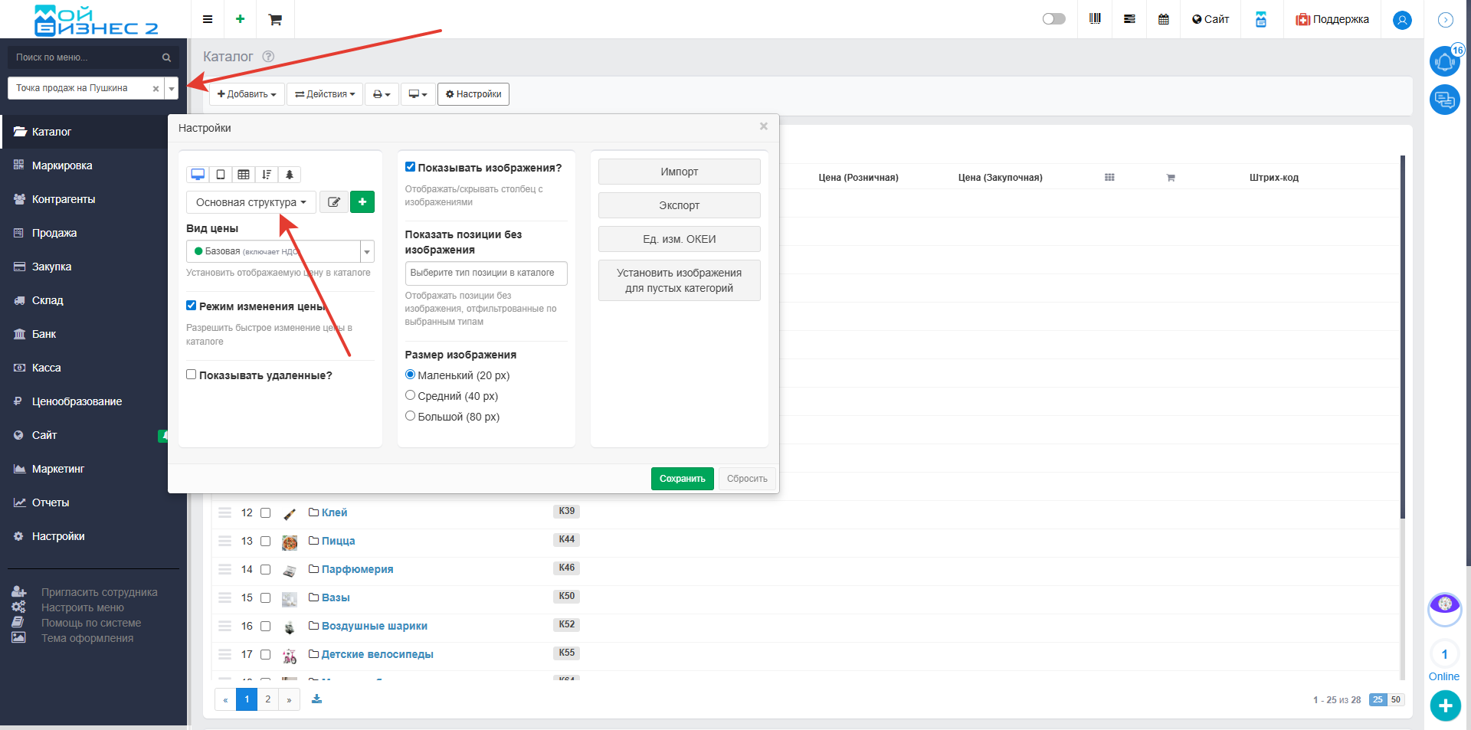Image resolution: width=1471 pixels, height=730 pixels.
Task: Enable 'Показывать удаленные?' checkbox
Action: tap(192, 375)
